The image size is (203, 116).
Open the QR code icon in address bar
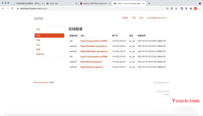172,8
